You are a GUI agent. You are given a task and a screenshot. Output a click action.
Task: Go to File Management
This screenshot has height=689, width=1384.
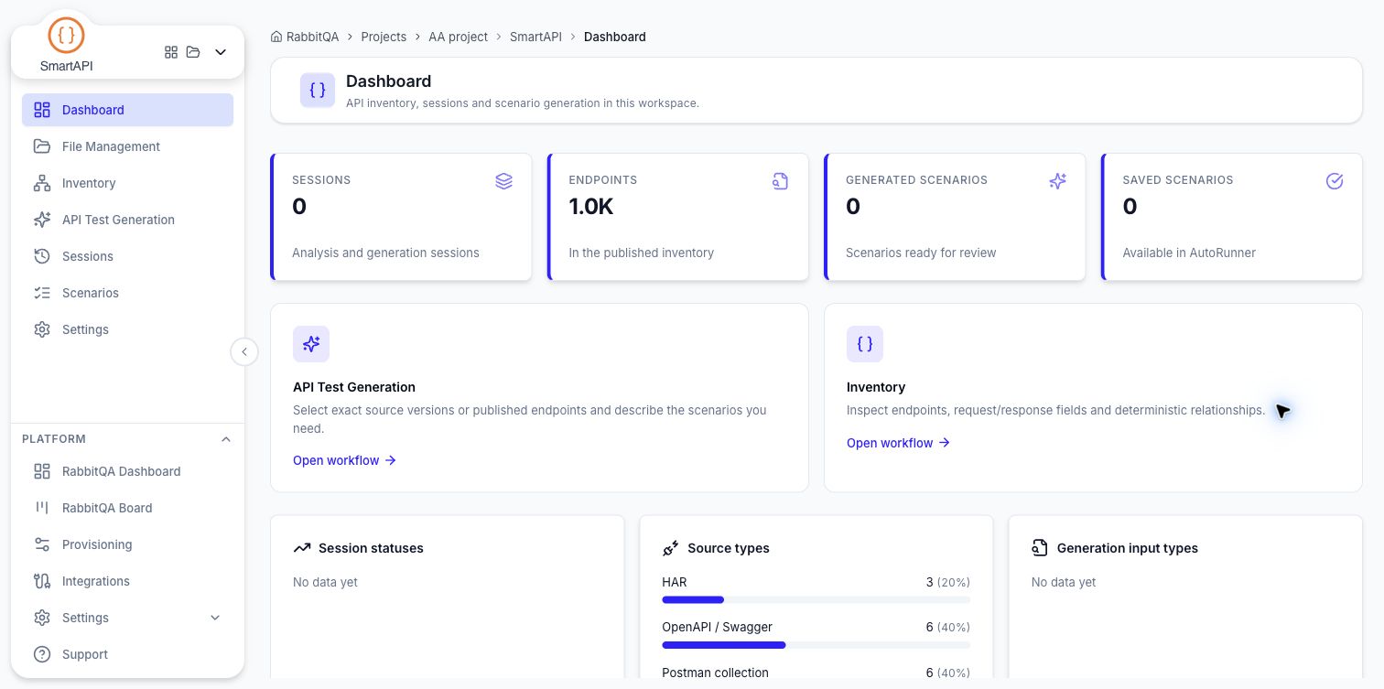127,146
